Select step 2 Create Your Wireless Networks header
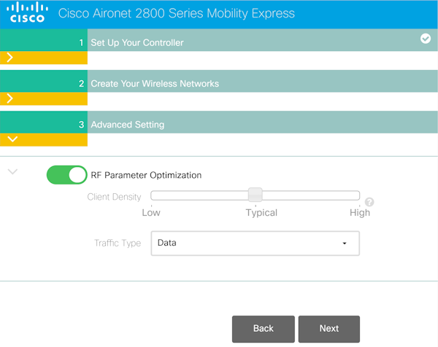The width and height of the screenshot is (438, 347). pos(219,81)
